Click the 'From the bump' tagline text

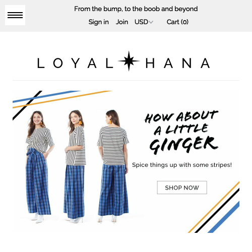tap(136, 9)
